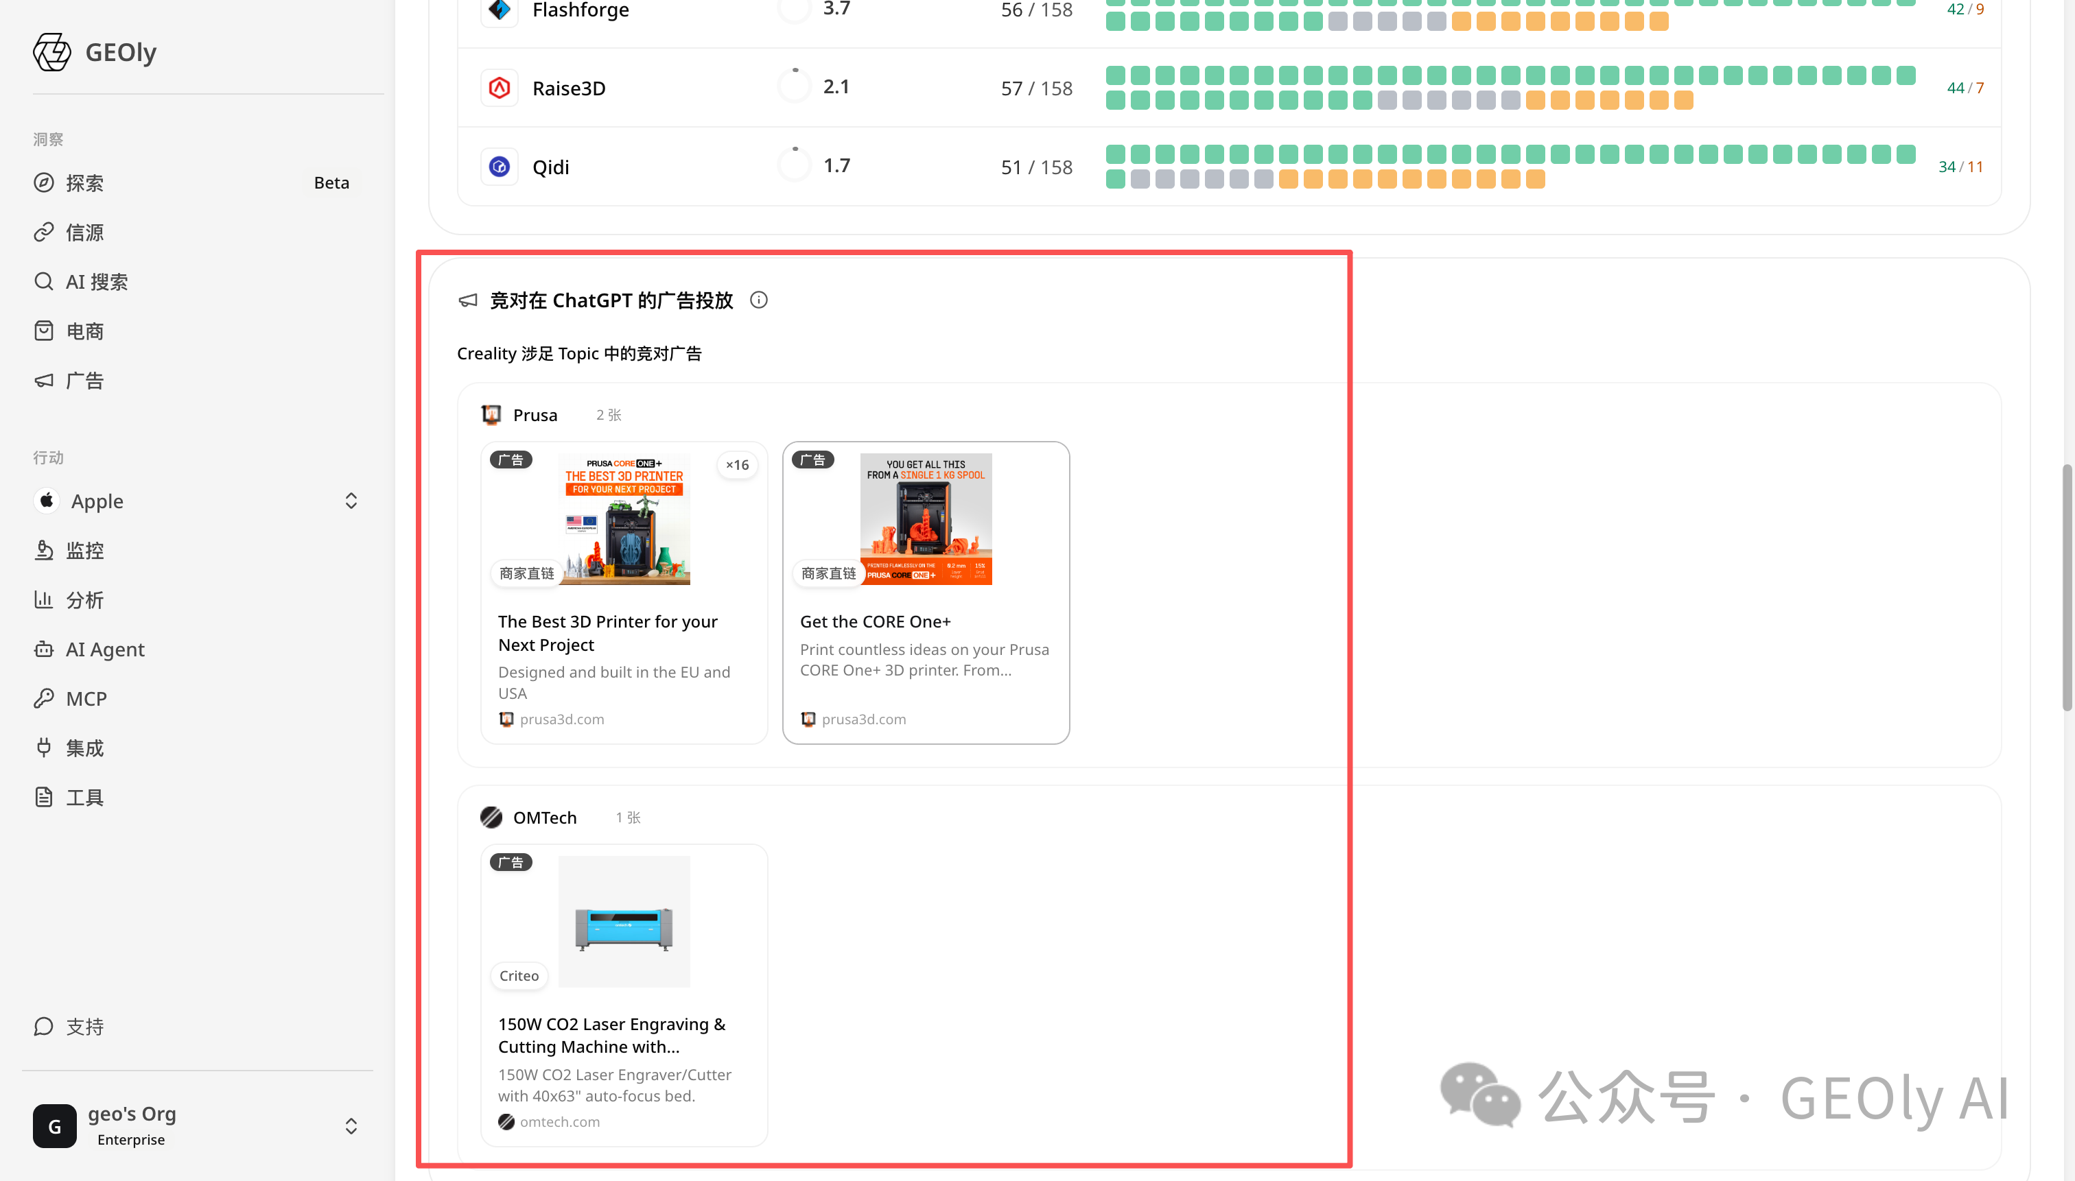Click Raise3D mention squares bar
This screenshot has height=1181, width=2075.
[1510, 88]
